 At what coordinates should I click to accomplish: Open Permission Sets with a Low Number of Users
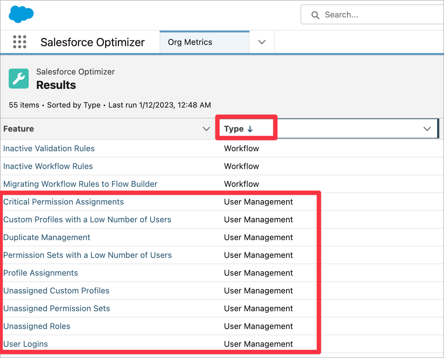(x=88, y=255)
